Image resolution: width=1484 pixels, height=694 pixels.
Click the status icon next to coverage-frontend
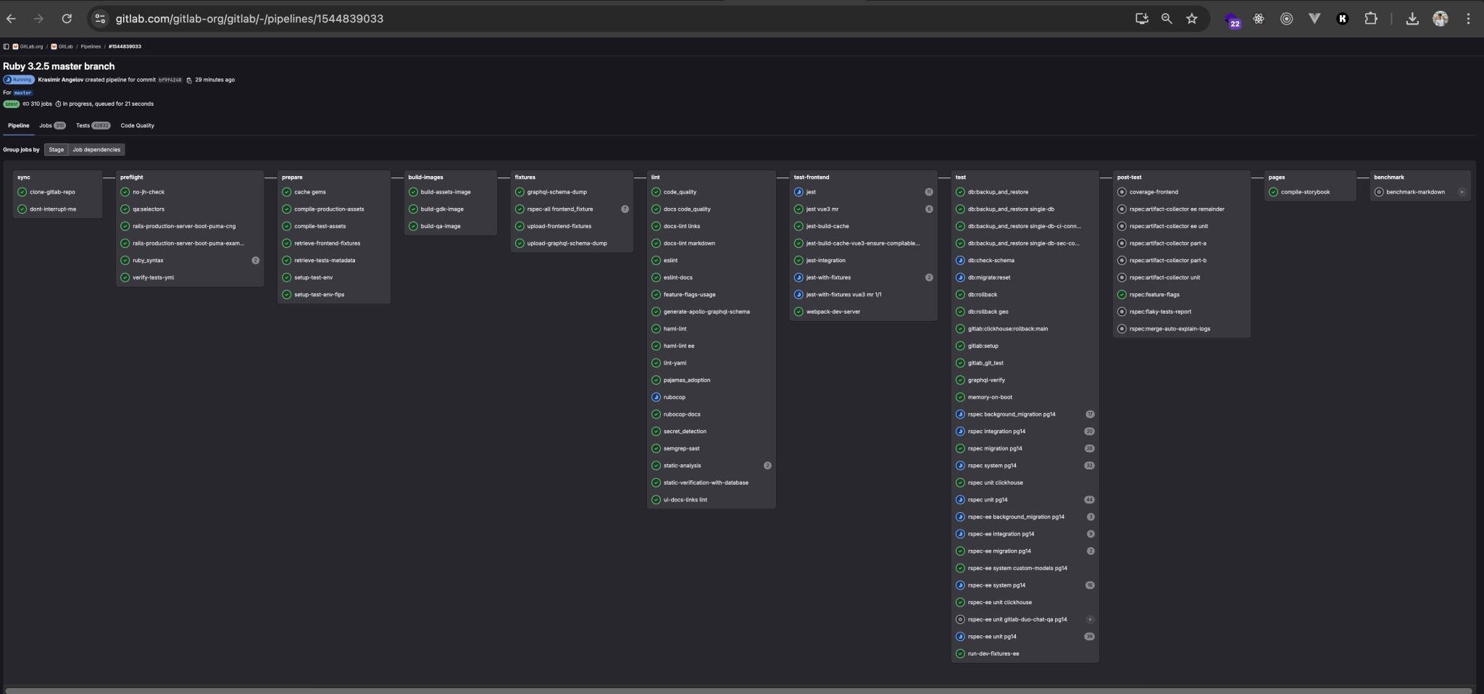point(1122,192)
